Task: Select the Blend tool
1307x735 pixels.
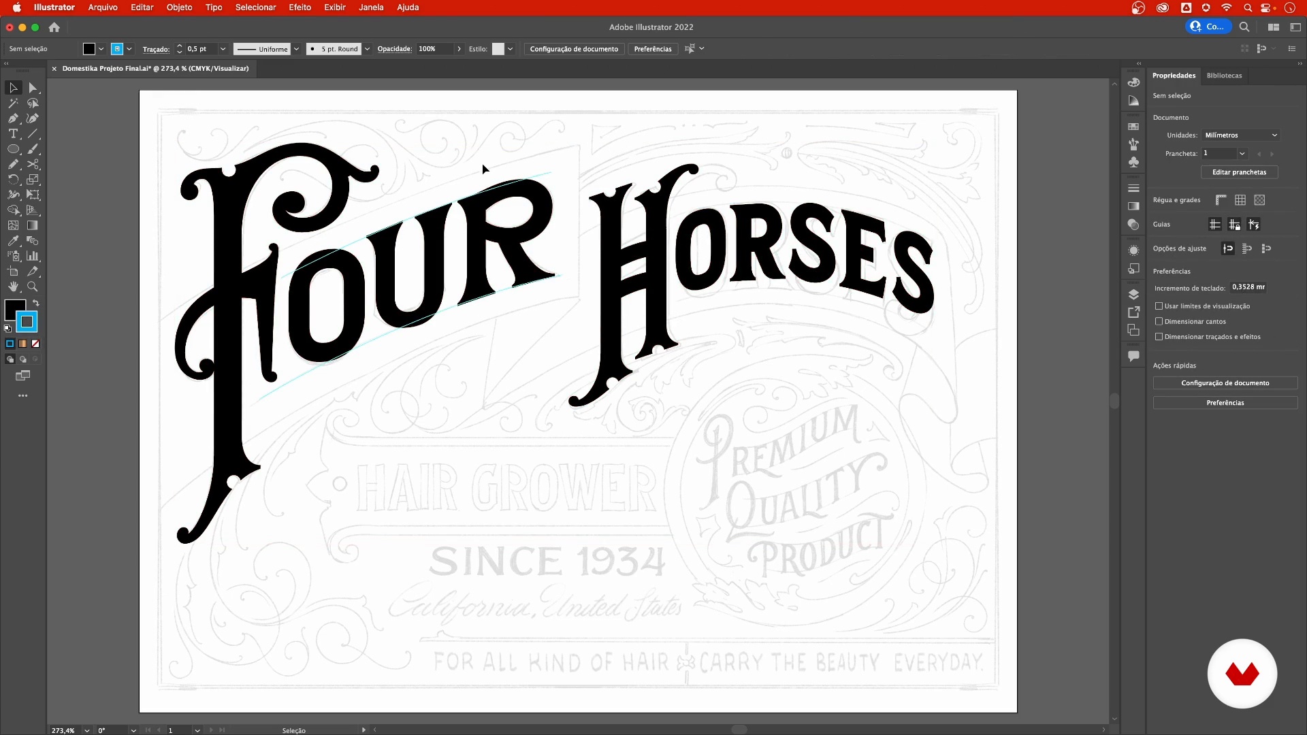Action: [33, 241]
